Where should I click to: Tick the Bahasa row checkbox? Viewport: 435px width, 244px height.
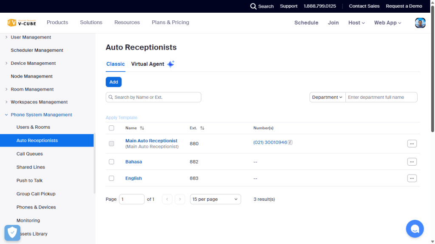point(111,162)
